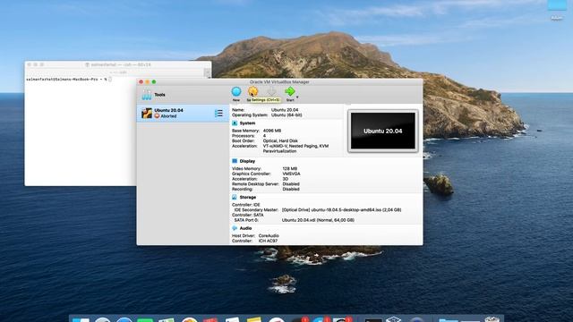Click the Aborted status text
573x322 pixels.
point(168,116)
